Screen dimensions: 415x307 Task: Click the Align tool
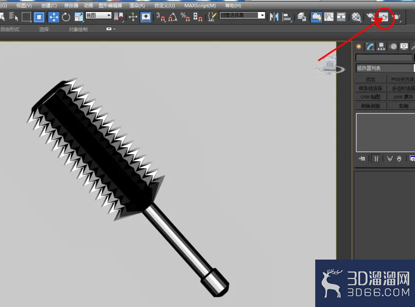coord(287,17)
